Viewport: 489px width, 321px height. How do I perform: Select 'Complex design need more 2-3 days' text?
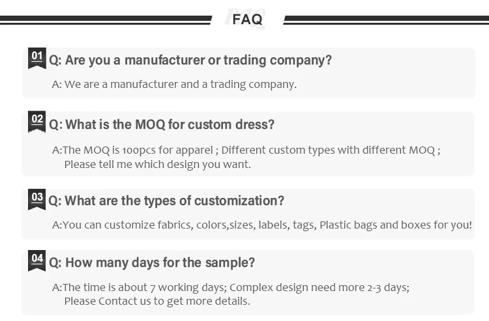[319, 287]
